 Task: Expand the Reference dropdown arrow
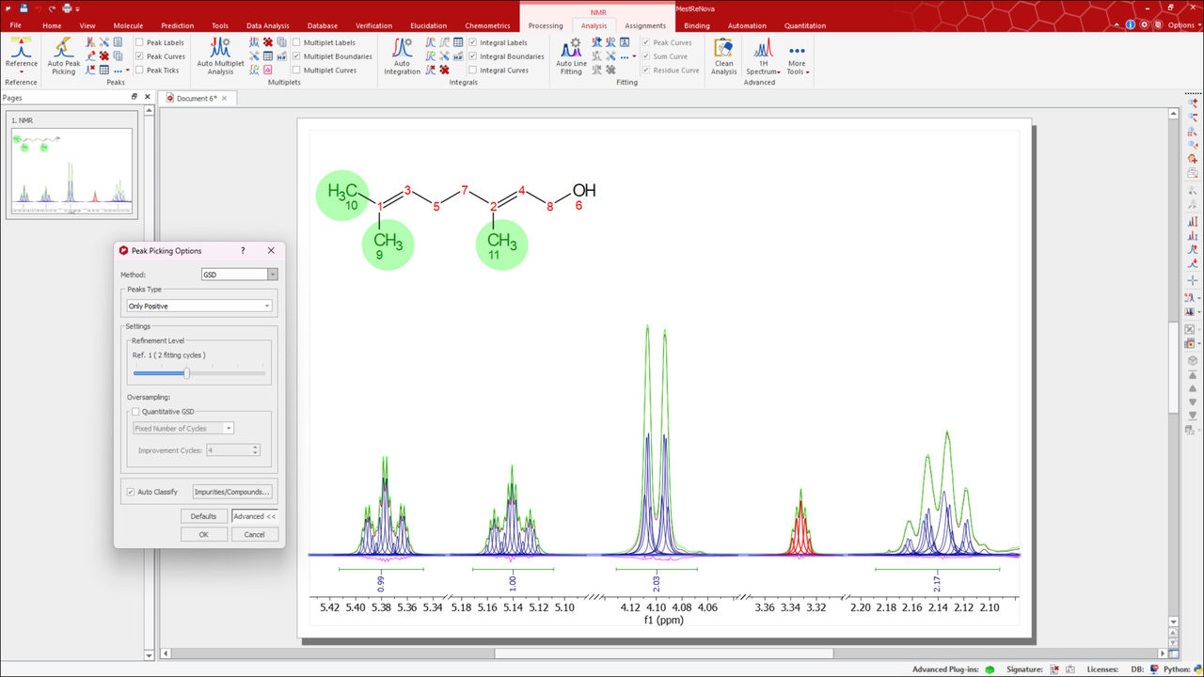click(x=21, y=72)
